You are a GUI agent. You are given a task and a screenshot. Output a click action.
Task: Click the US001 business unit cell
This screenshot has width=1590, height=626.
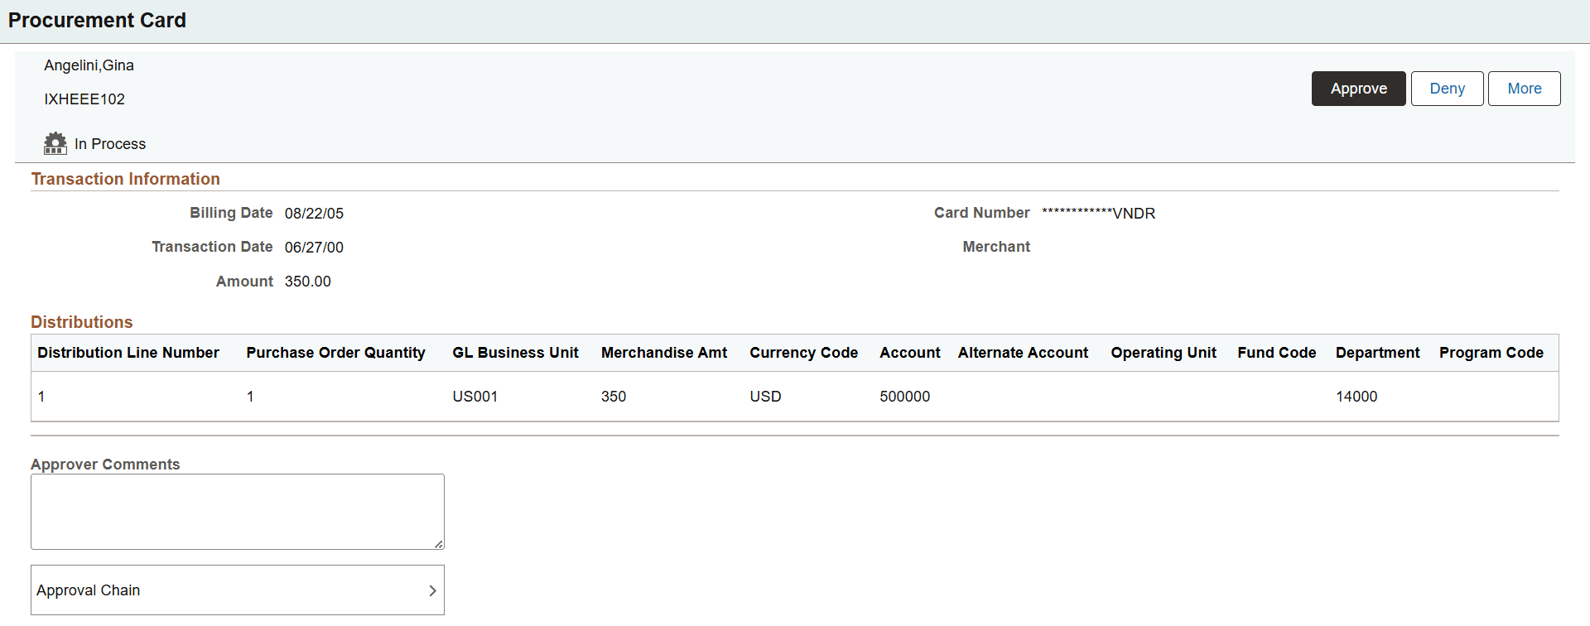point(475,397)
